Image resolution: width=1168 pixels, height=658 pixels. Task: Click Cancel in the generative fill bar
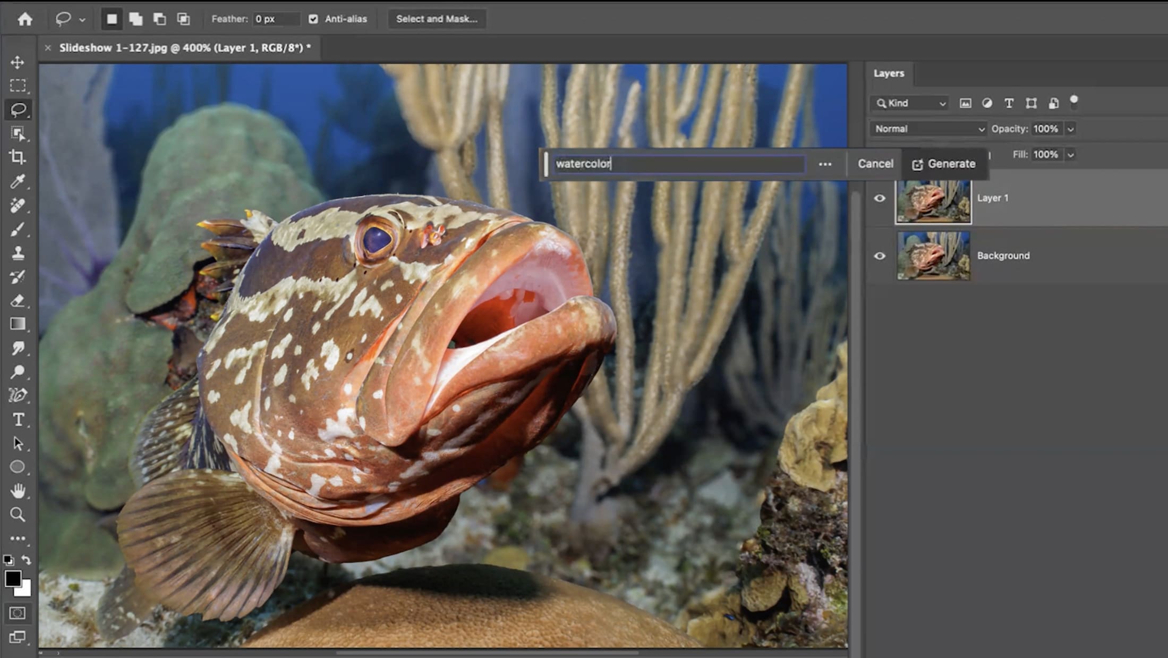pos(875,164)
